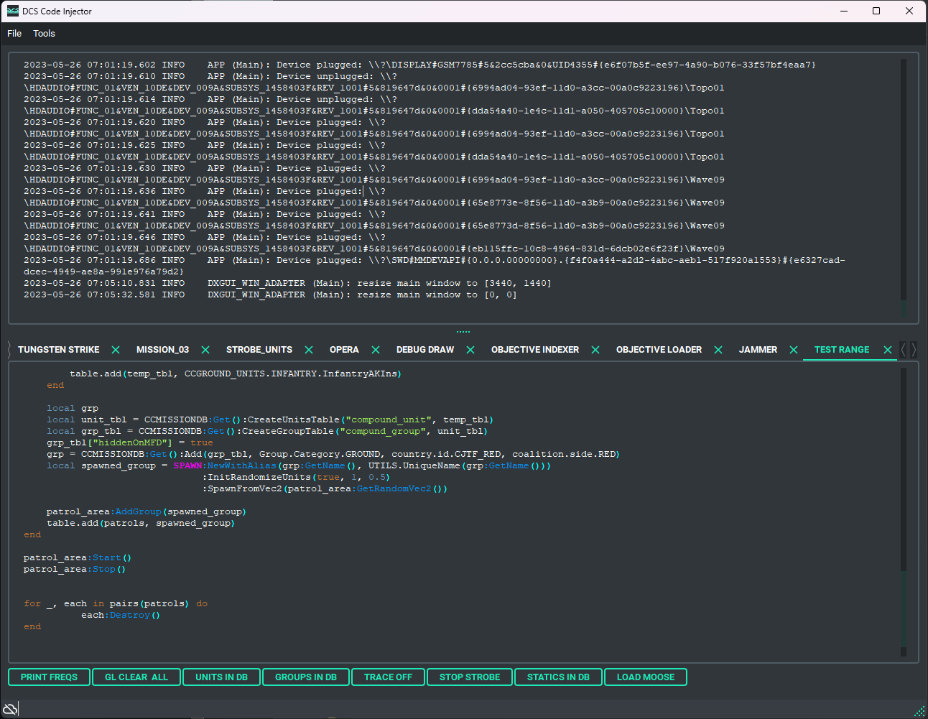Select the TEST RANGE tab

tap(841, 350)
